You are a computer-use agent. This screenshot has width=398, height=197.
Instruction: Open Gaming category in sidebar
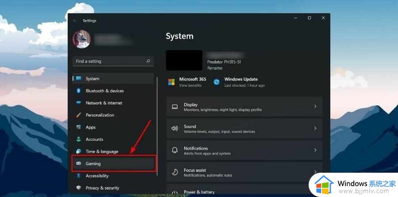113,163
